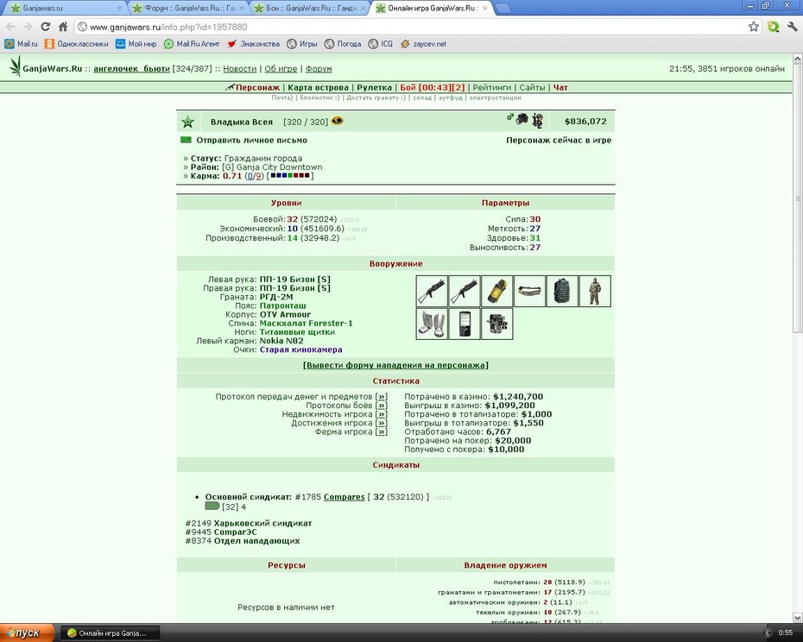
Task: Reload the page with the browser refresh button
Action: [45, 27]
